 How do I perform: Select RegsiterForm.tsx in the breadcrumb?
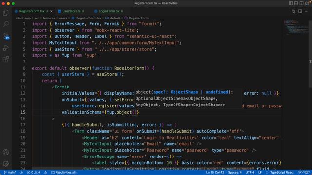[89, 18]
